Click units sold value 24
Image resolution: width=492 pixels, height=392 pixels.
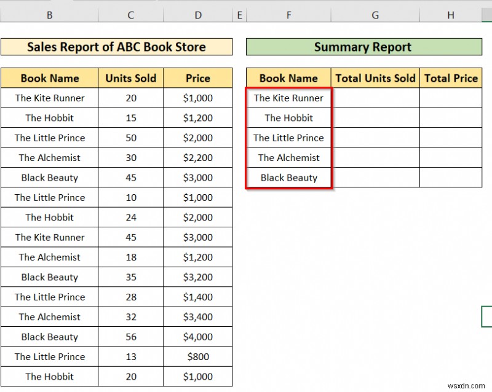[x=130, y=218]
